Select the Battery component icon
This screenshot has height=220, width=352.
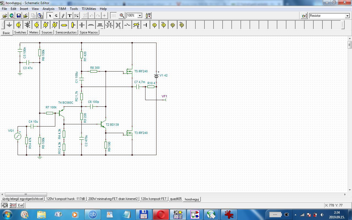(x=28, y=25)
